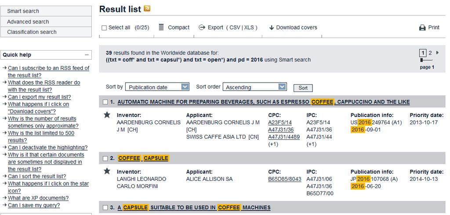
Task: Click priority date 2013-10-17
Action: click(x=424, y=123)
